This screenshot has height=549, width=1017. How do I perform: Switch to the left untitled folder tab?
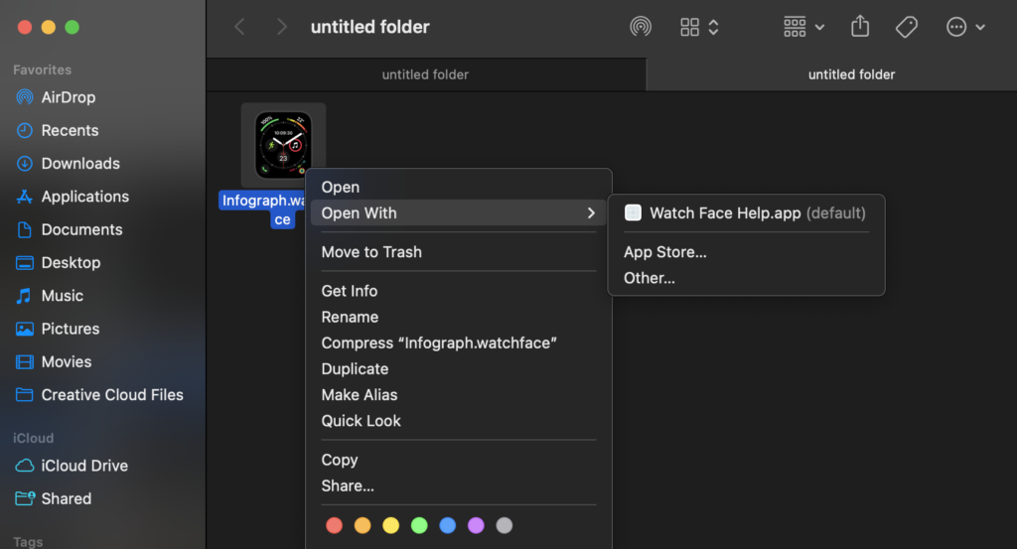pos(425,74)
